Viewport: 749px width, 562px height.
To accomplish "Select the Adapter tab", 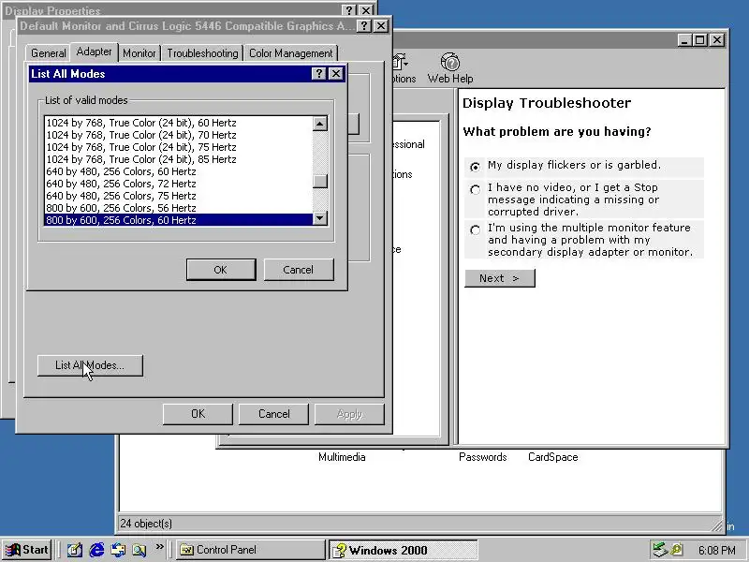I will (x=95, y=52).
